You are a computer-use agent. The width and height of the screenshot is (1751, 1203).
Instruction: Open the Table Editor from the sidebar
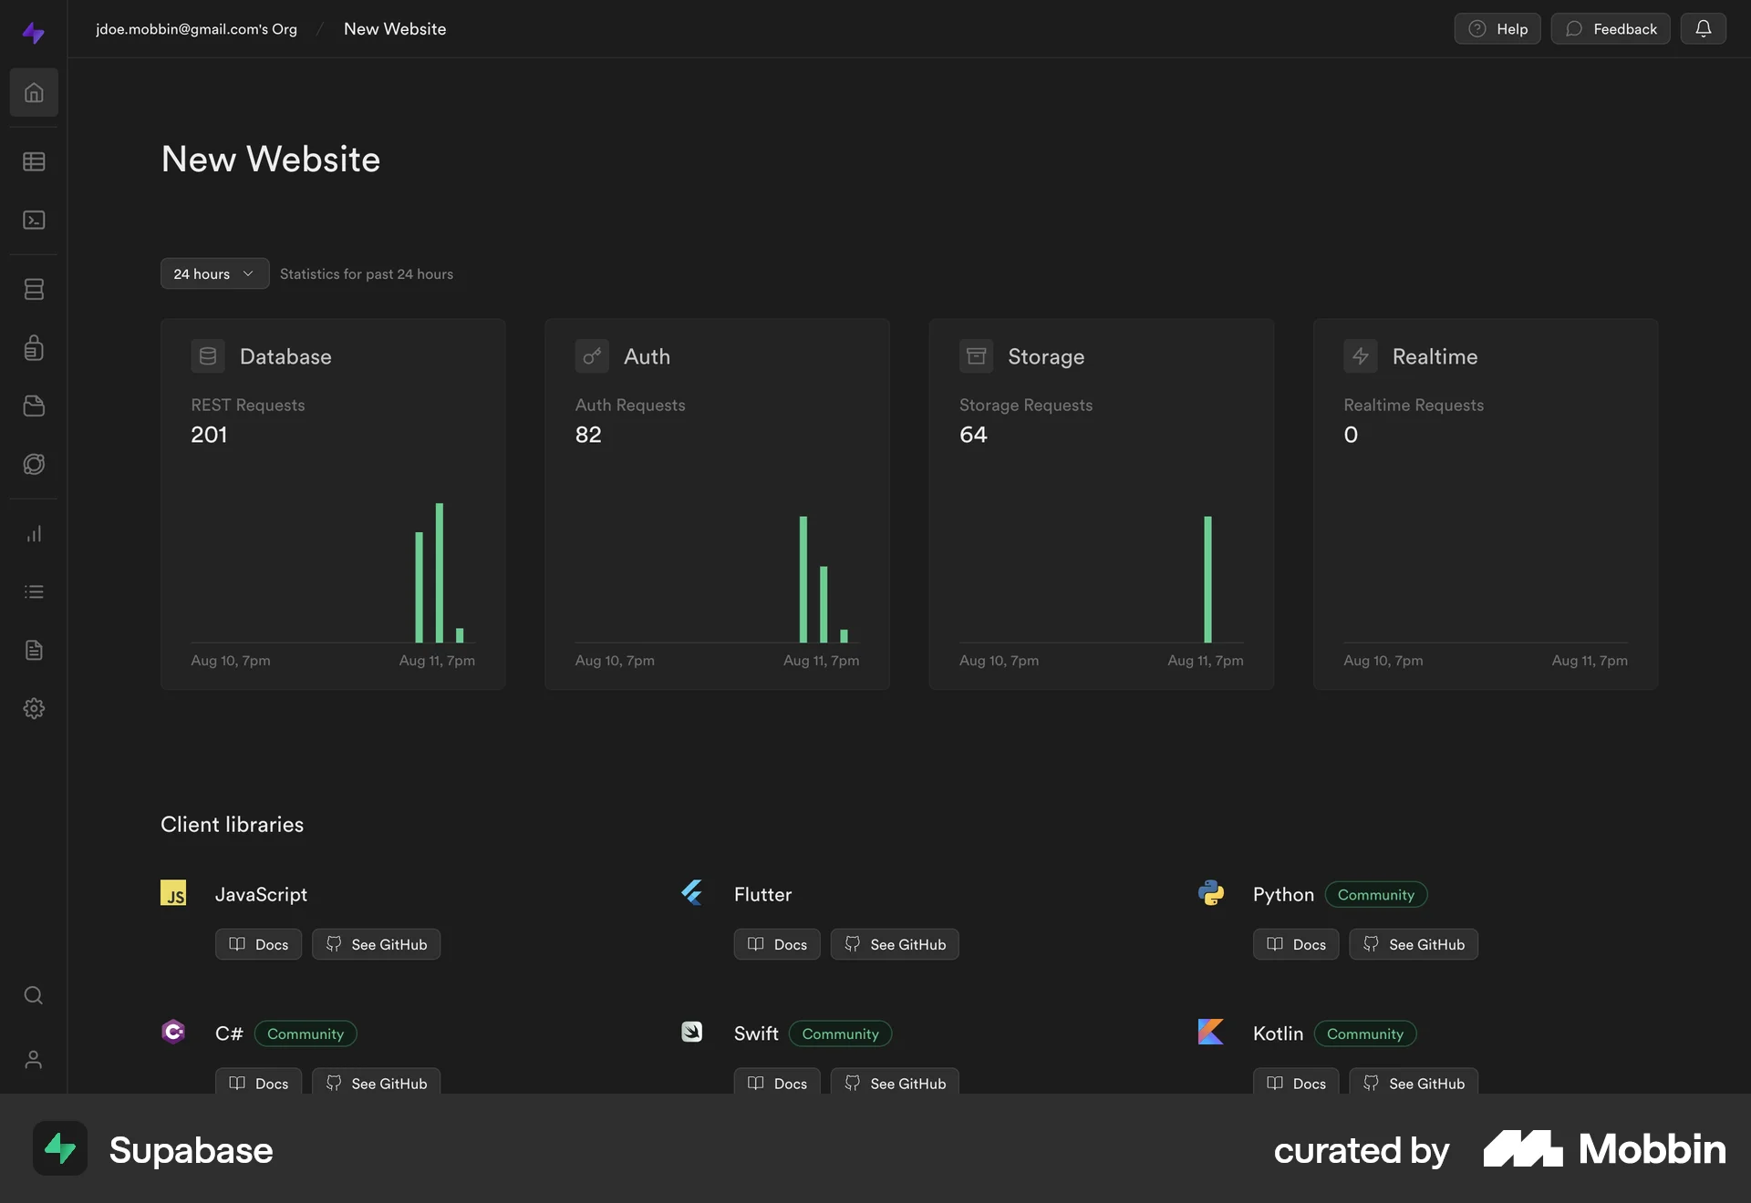34,161
